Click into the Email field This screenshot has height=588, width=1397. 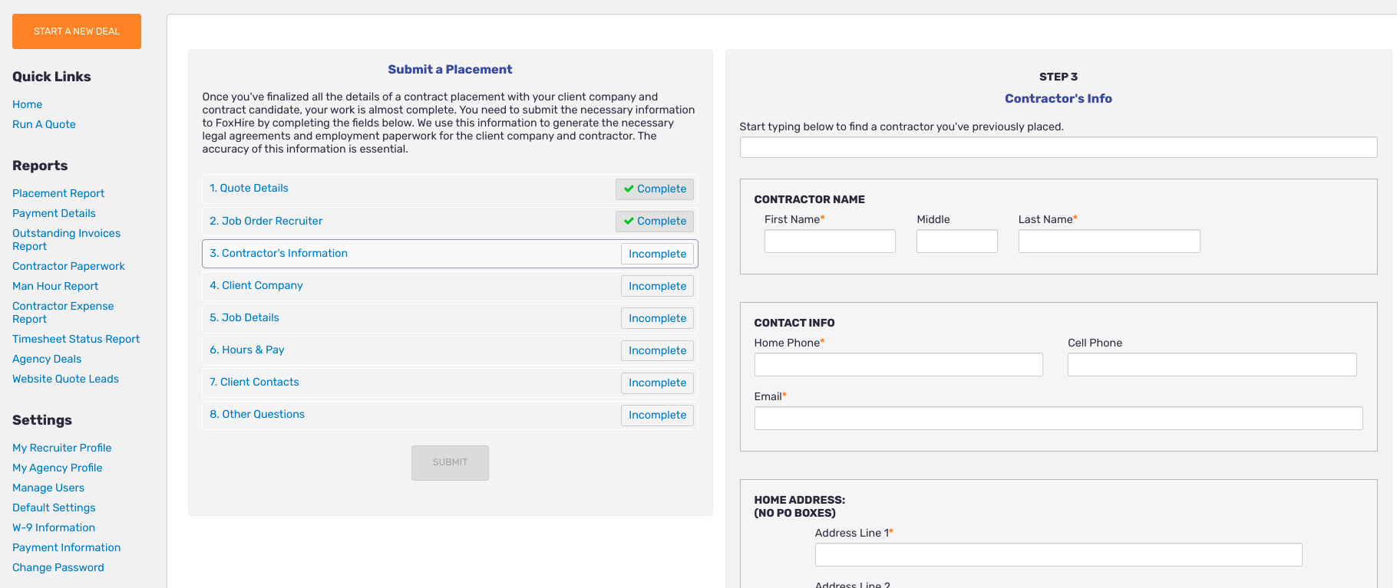click(1058, 419)
